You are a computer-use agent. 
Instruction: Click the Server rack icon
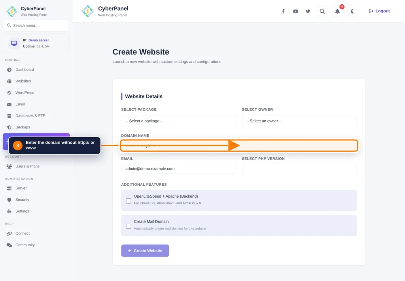(x=9, y=189)
